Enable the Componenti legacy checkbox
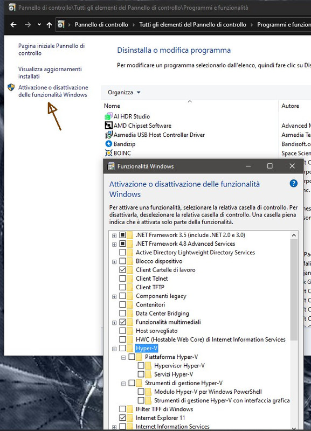311x431 pixels. [x=123, y=296]
